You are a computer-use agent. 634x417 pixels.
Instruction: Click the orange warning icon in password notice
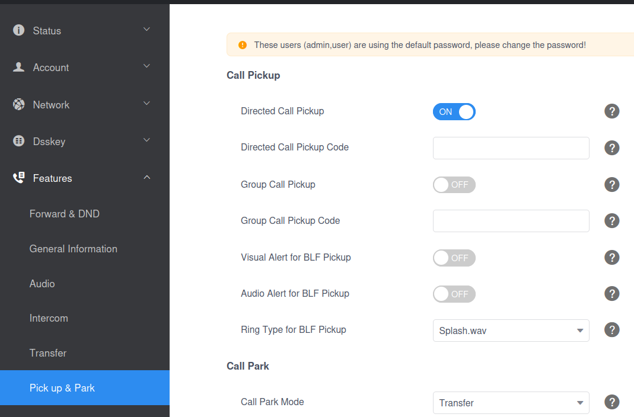(x=243, y=45)
